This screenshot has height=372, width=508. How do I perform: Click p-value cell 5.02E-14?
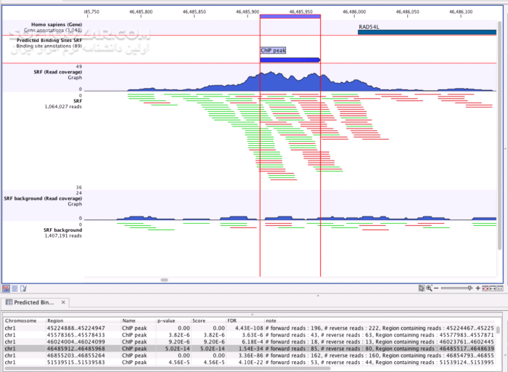178,348
